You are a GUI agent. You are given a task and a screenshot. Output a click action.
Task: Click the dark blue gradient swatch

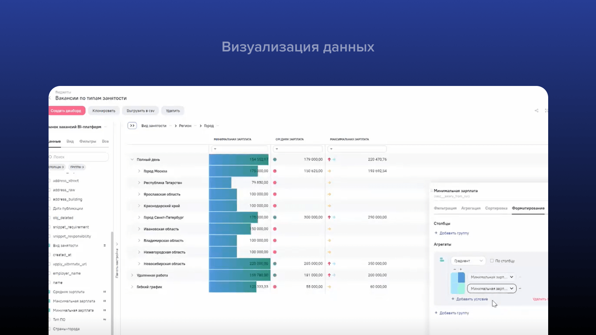[461, 277]
